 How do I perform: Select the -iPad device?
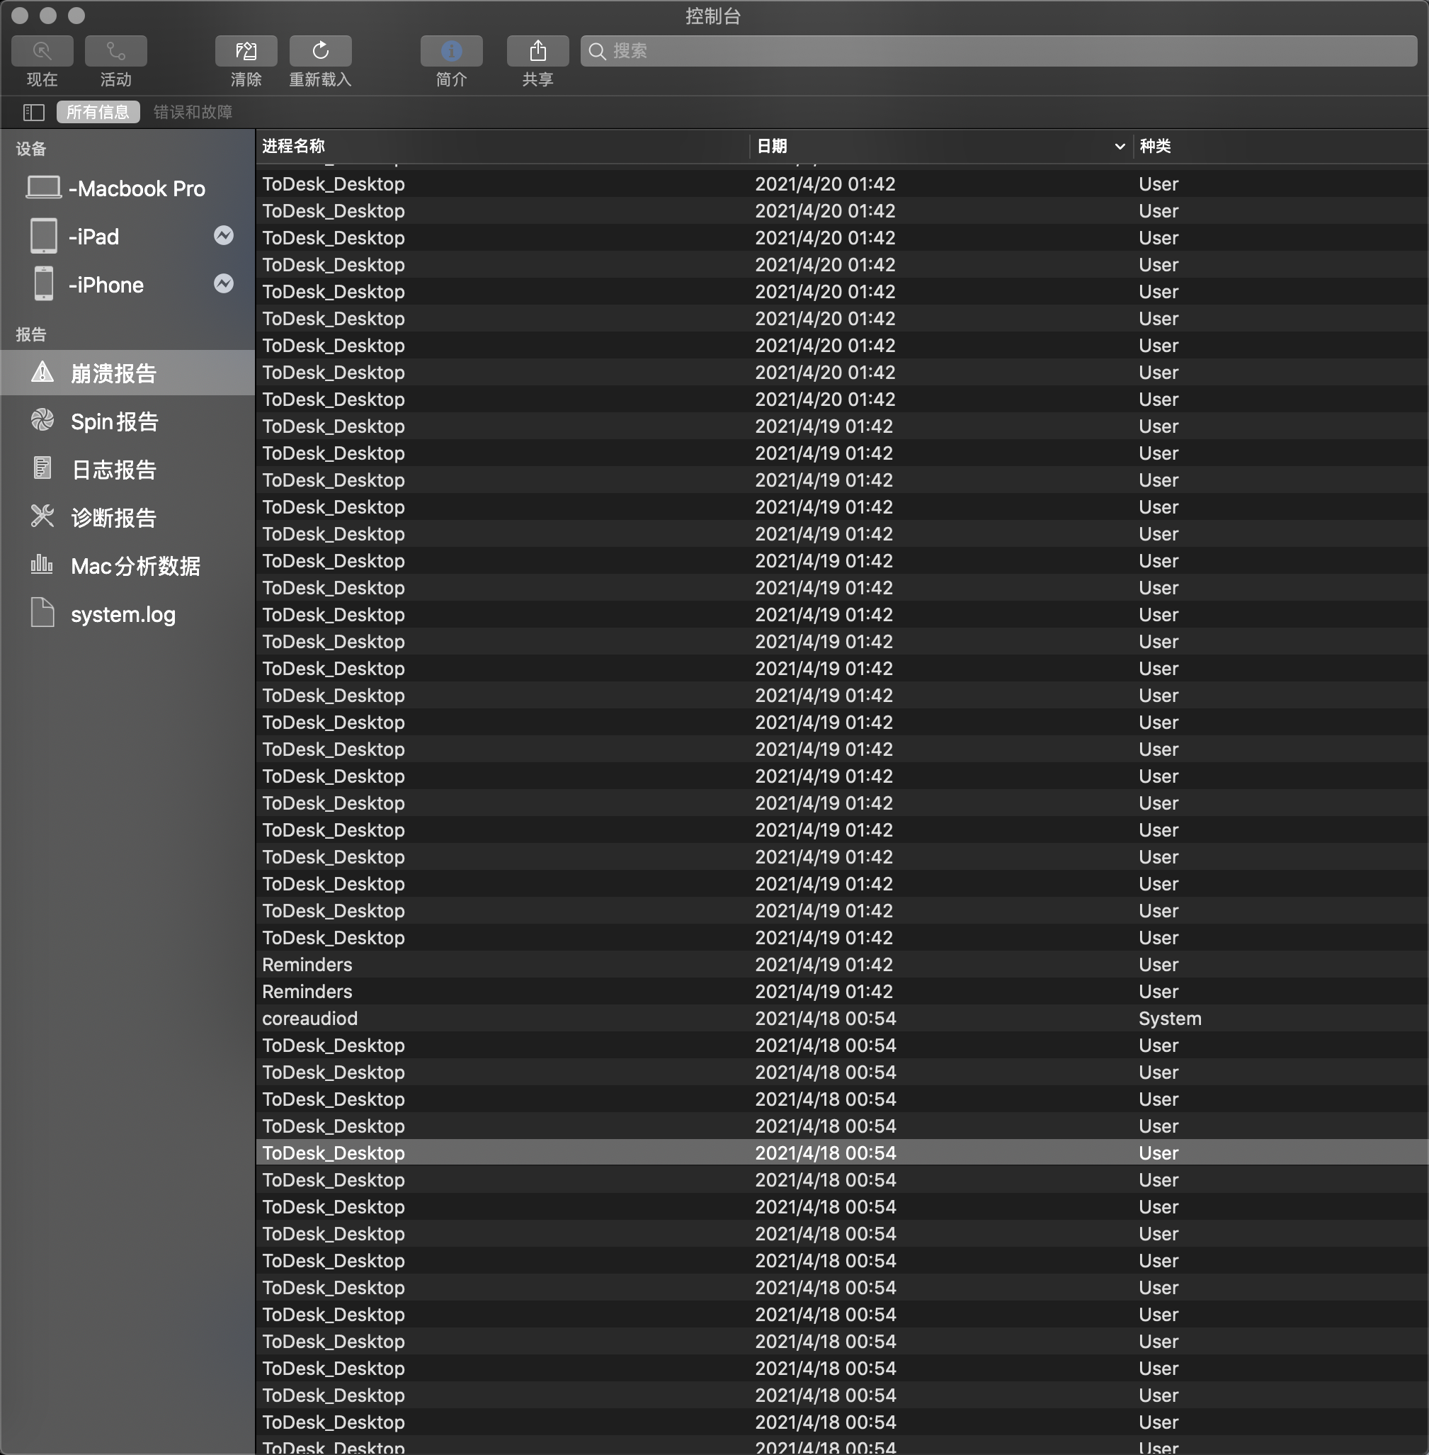[x=127, y=237]
